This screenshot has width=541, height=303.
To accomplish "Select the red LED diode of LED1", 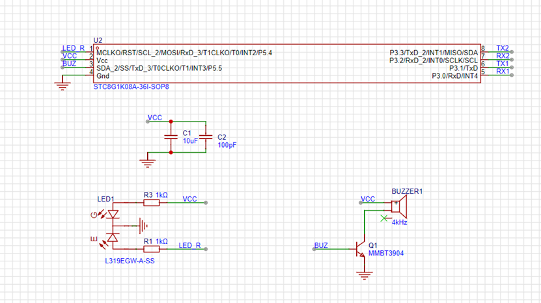I will pos(113,237).
